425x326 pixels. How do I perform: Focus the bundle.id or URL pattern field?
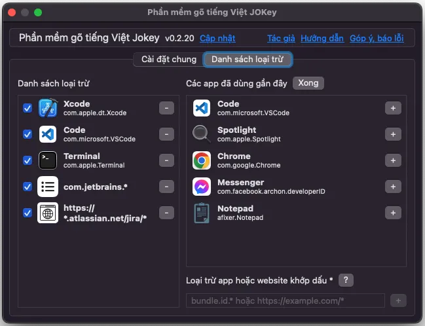[286, 300]
